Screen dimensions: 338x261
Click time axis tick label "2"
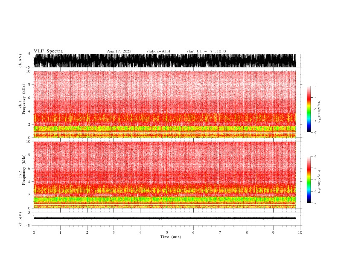coord(87,232)
